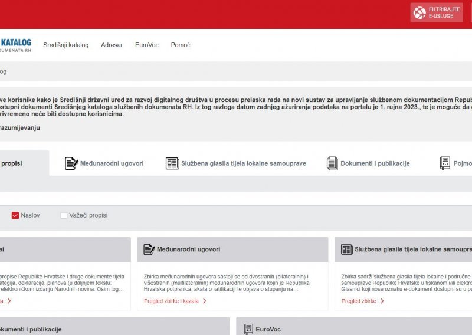Uncheck the Naslov checkbox
This screenshot has height=335, width=472.
tap(15, 215)
